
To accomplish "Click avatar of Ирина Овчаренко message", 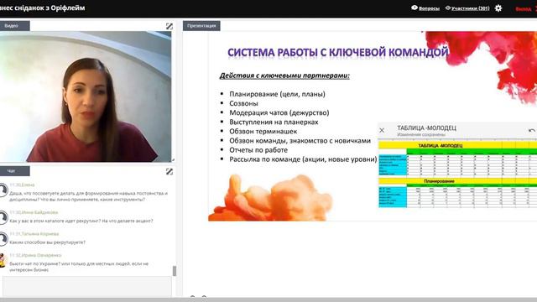I will coord(3,261).
